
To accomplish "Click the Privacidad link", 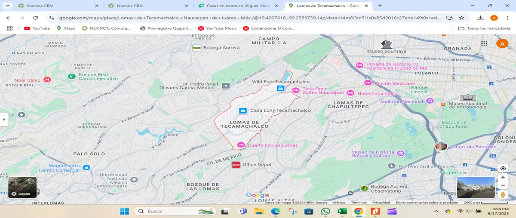I will (x=381, y=203).
